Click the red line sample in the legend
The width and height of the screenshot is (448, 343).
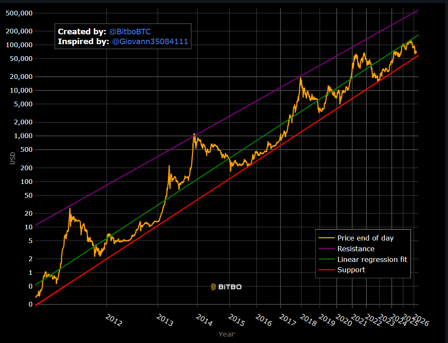pyautogui.click(x=326, y=270)
